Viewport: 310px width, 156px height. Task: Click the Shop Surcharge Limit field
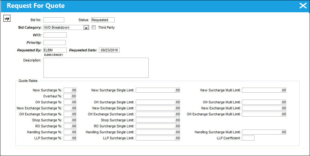pyautogui.click(x=158, y=120)
